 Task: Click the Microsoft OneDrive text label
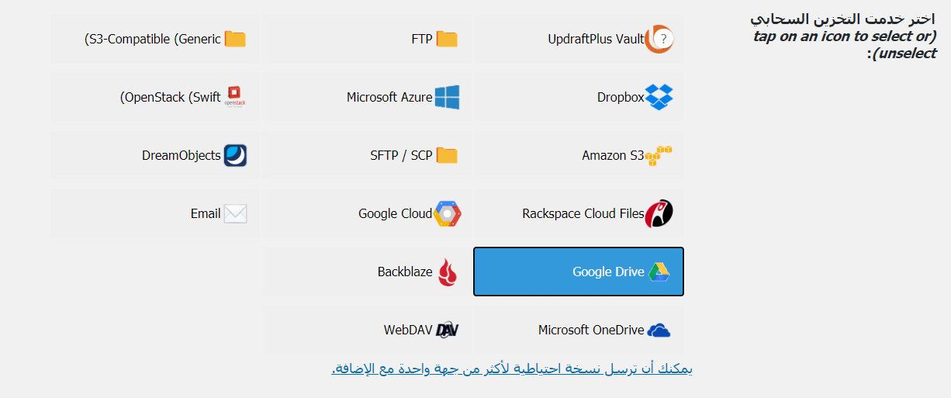[x=591, y=330]
